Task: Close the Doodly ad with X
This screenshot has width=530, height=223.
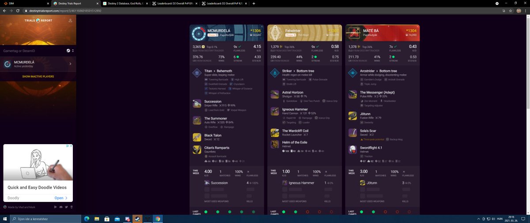Action: tap(71, 146)
